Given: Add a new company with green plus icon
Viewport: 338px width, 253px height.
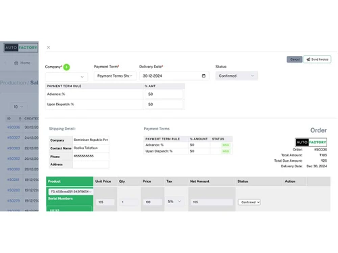Looking at the screenshot, I should coord(66,67).
